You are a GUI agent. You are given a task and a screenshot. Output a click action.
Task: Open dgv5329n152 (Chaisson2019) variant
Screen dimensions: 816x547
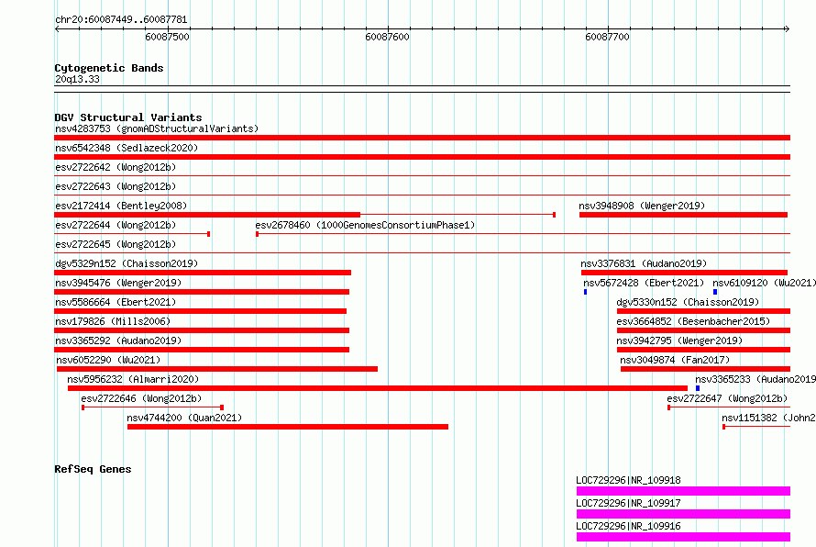click(x=127, y=263)
